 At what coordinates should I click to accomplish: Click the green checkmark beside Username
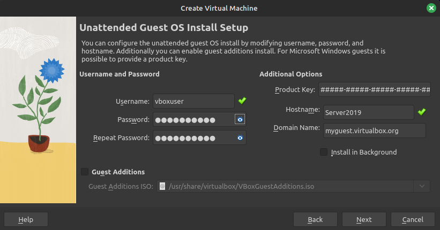[x=242, y=101]
